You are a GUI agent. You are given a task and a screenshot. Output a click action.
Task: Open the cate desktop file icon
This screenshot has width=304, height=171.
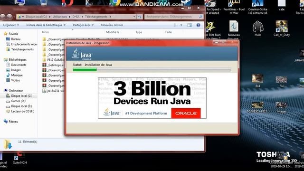tap(282, 6)
